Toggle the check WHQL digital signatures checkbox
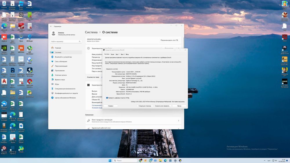The height and width of the screenshot is (163, 290). (x=107, y=98)
